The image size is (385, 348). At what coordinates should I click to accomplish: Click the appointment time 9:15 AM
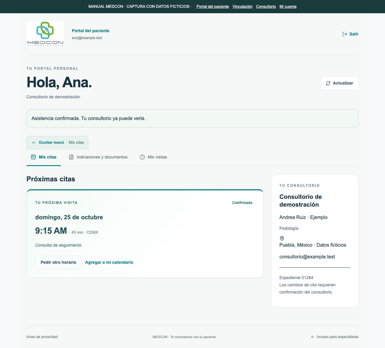click(51, 231)
